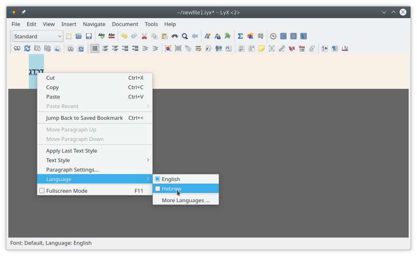Insert TeX code icon

pyautogui.click(x=292, y=48)
